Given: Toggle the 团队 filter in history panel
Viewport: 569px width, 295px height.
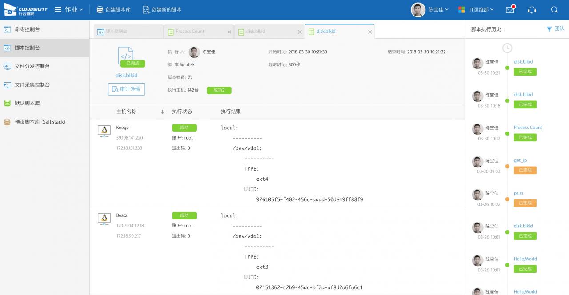Looking at the screenshot, I should pyautogui.click(x=555, y=29).
